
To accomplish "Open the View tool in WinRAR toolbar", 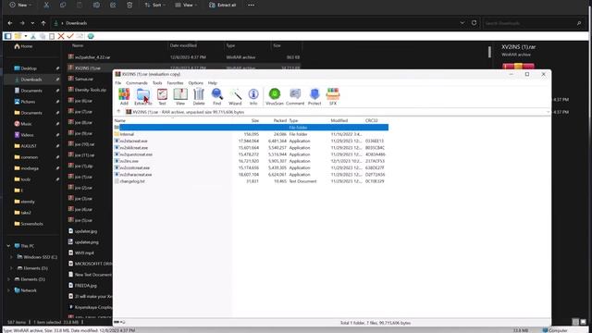I will coord(180,96).
